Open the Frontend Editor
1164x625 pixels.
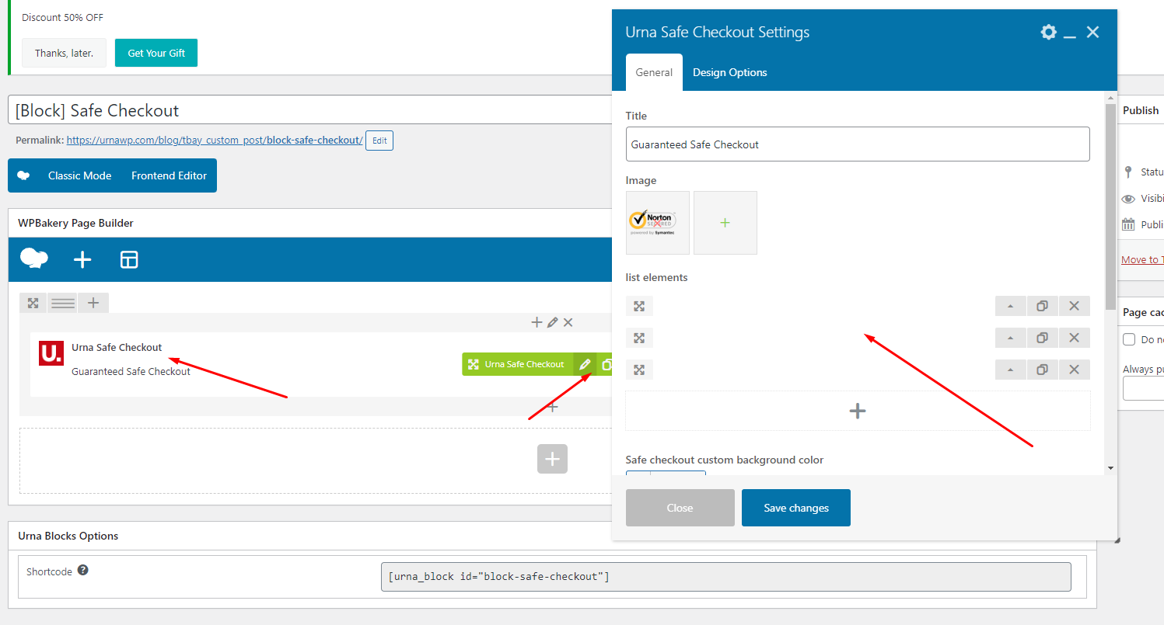click(169, 175)
